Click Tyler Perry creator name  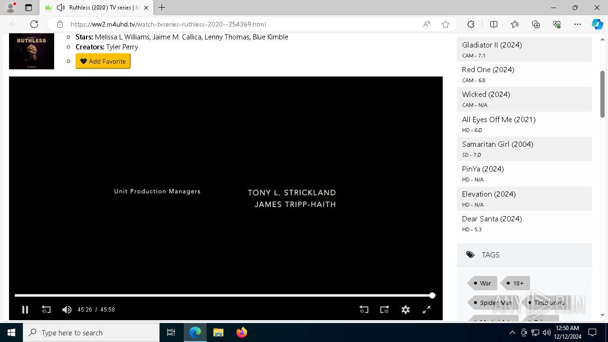pyautogui.click(x=122, y=47)
